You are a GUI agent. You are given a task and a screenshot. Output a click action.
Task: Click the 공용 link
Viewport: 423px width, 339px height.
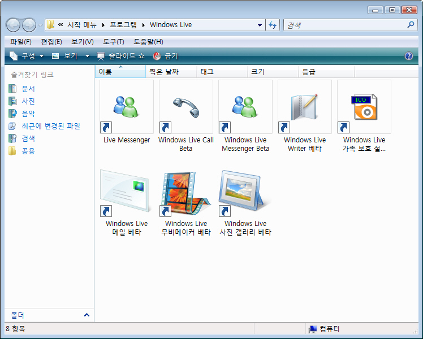(x=28, y=151)
